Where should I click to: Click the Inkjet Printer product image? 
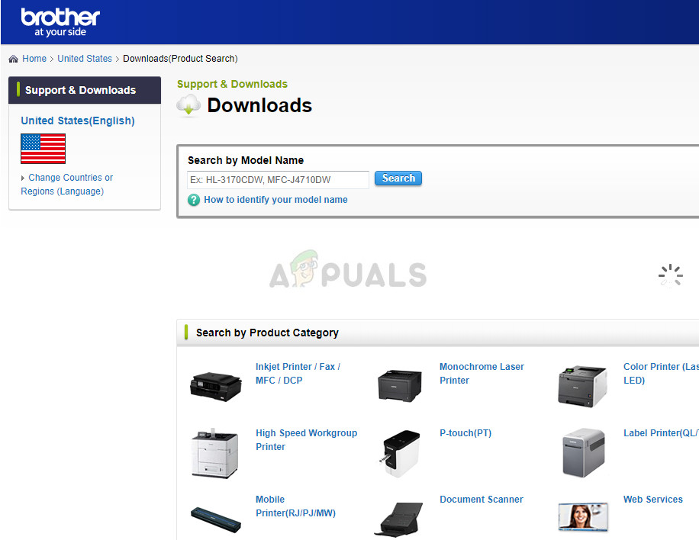216,386
